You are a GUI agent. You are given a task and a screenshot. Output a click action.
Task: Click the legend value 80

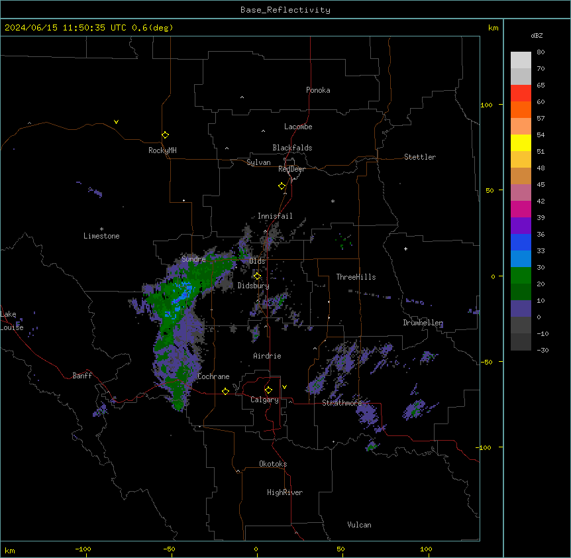541,52
